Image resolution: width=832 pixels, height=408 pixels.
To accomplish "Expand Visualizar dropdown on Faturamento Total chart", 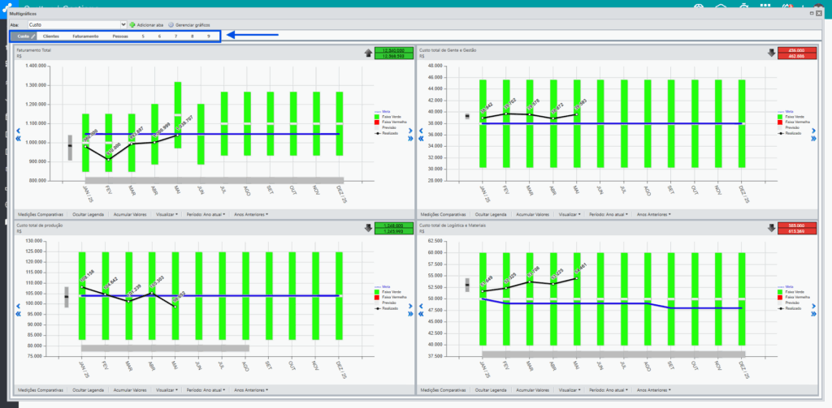I will pyautogui.click(x=166, y=215).
